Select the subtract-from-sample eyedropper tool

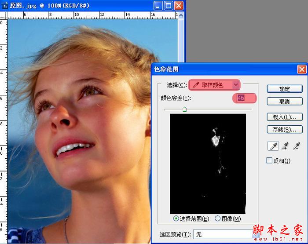coord(297,146)
